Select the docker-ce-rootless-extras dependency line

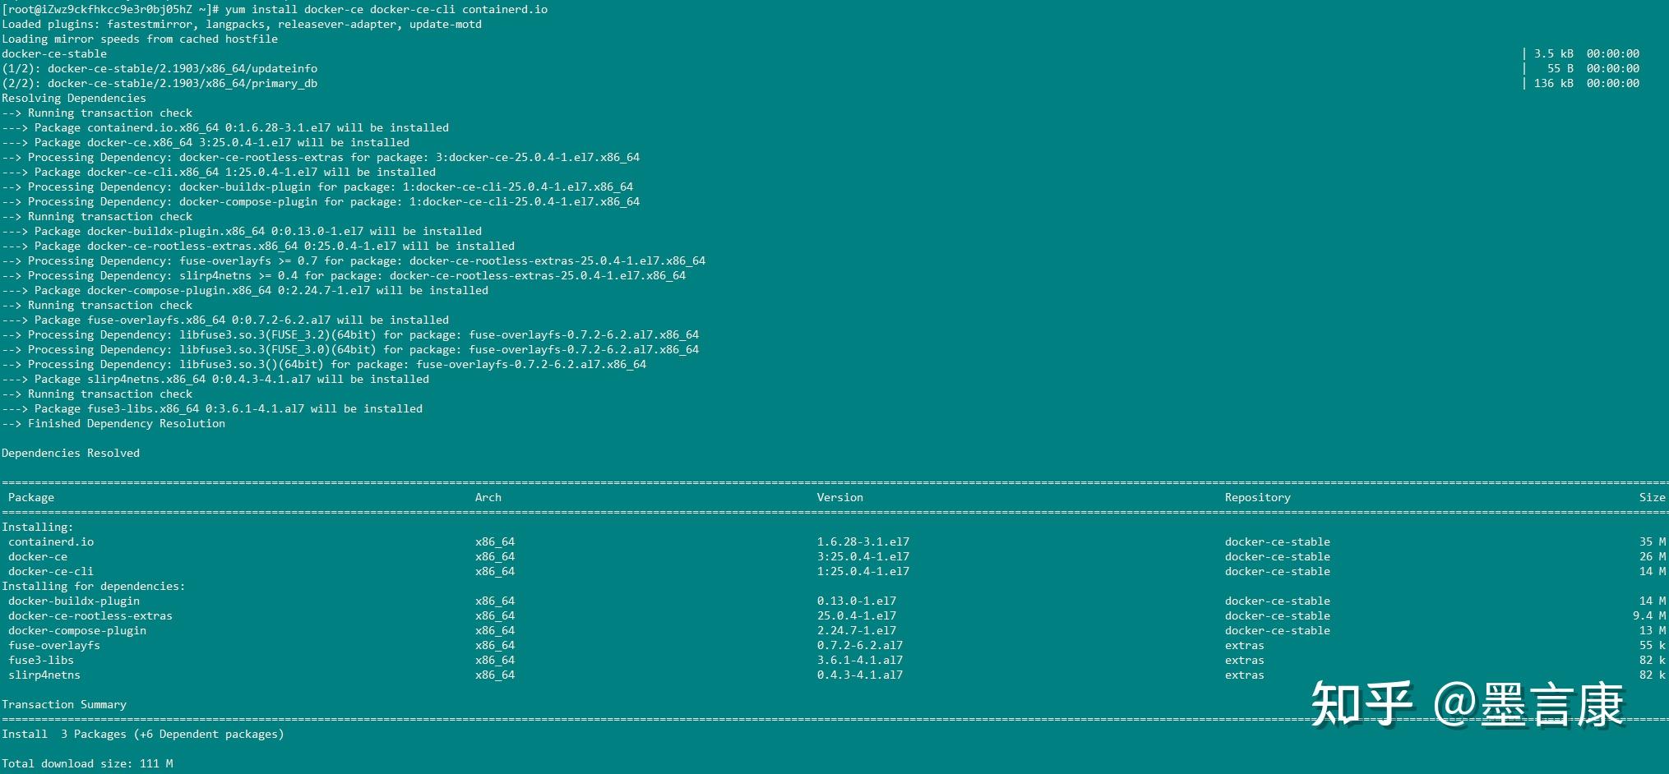(x=90, y=615)
